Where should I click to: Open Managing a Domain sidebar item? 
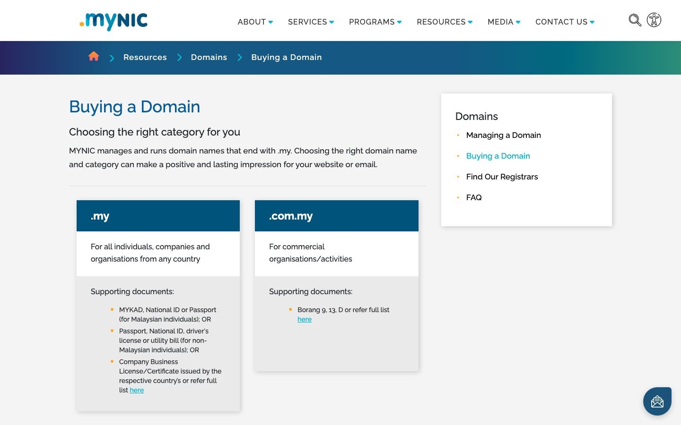tap(504, 135)
